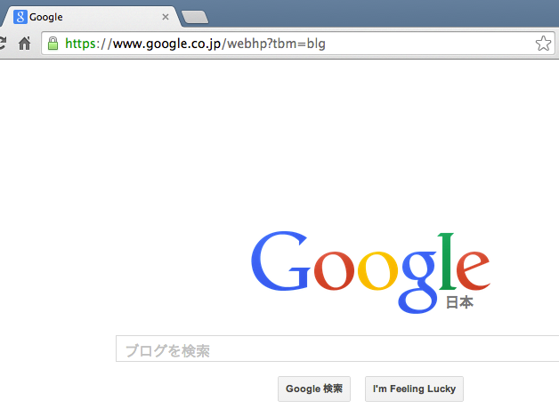559x417 pixels.
Task: Click the Google 検索 button
Action: coord(314,389)
